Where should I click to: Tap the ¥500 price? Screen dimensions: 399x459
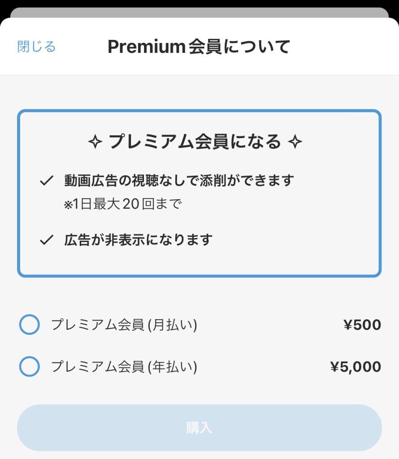coord(362,325)
